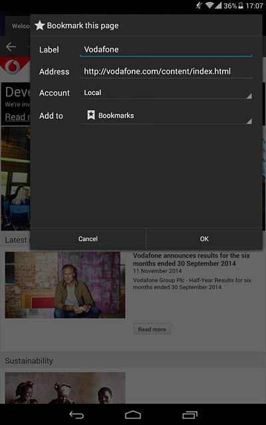Tap the Android home navigation icon
Viewport: 266px width, 425px height.
click(x=133, y=414)
